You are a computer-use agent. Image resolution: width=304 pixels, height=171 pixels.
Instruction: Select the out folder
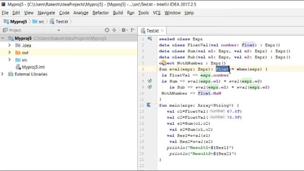[22, 53]
